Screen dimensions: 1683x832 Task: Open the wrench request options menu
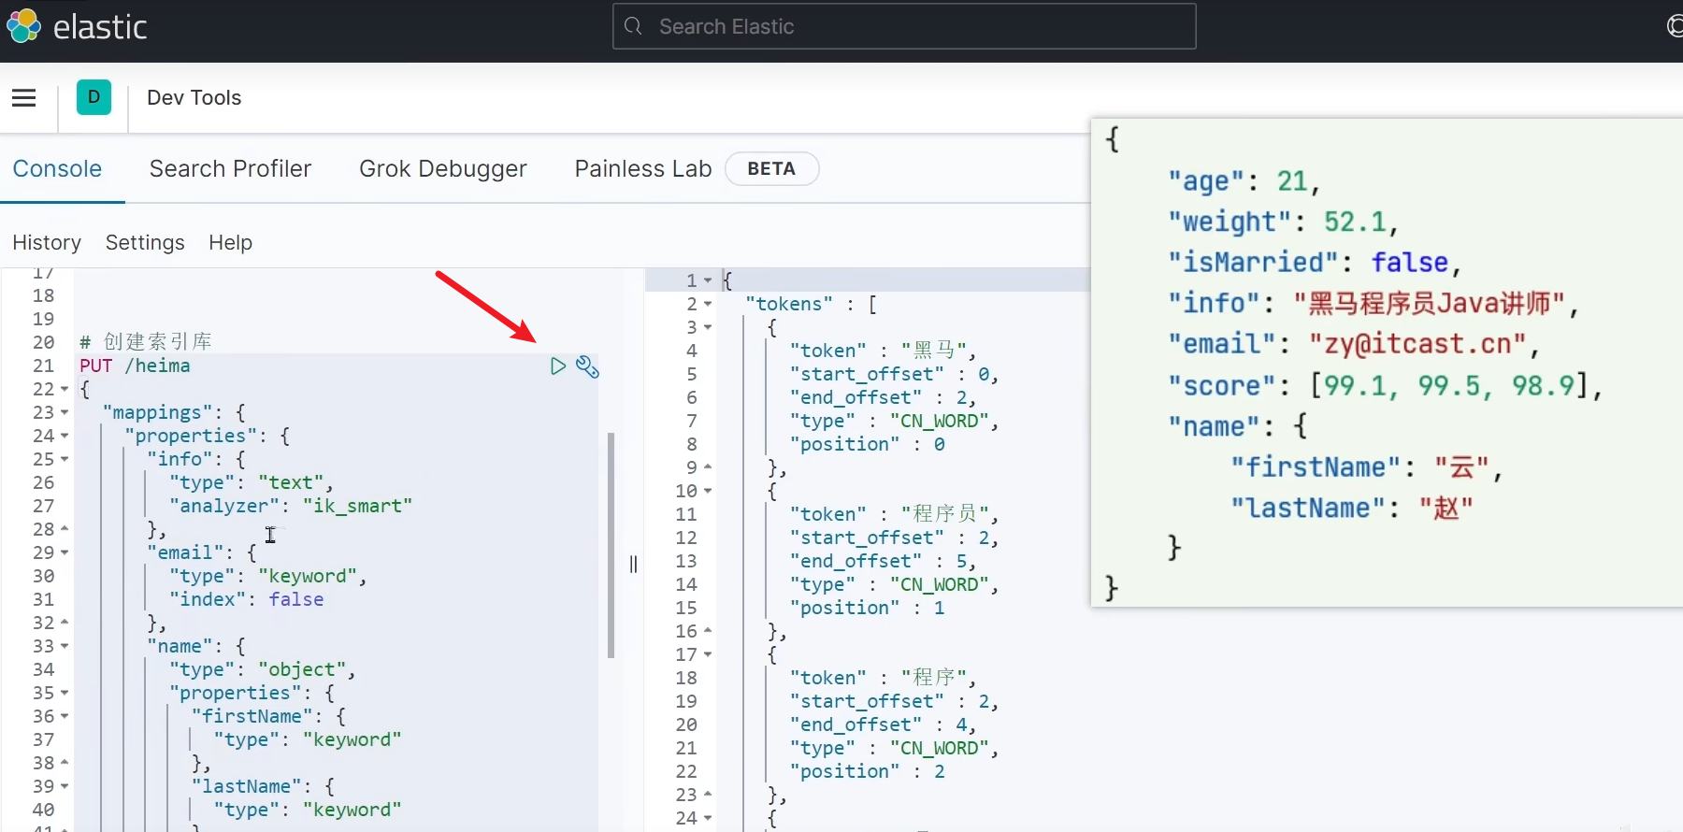[587, 366]
